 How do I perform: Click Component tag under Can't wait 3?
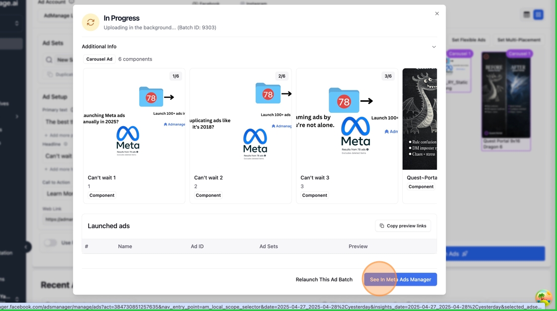click(314, 195)
